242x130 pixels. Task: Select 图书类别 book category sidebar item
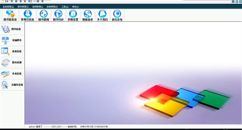pyautogui.click(x=12, y=63)
